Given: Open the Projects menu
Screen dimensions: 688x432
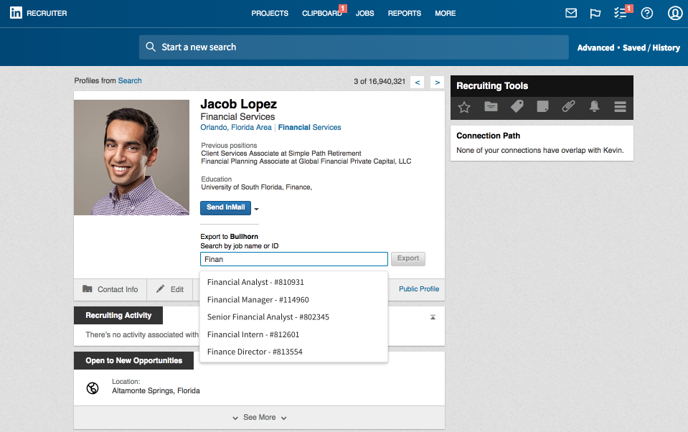Looking at the screenshot, I should [x=270, y=14].
